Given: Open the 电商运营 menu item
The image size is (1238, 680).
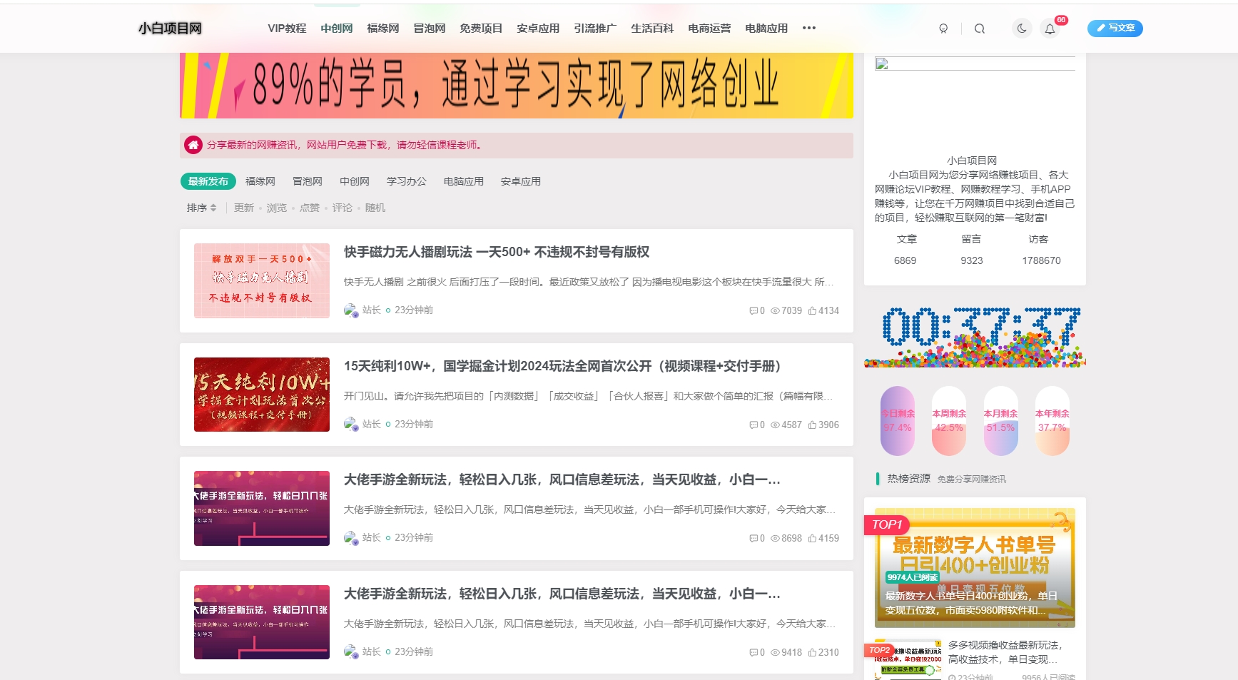Looking at the screenshot, I should pos(709,29).
